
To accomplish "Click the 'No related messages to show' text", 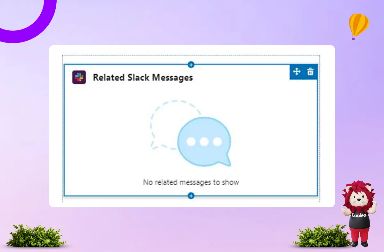I will (191, 182).
